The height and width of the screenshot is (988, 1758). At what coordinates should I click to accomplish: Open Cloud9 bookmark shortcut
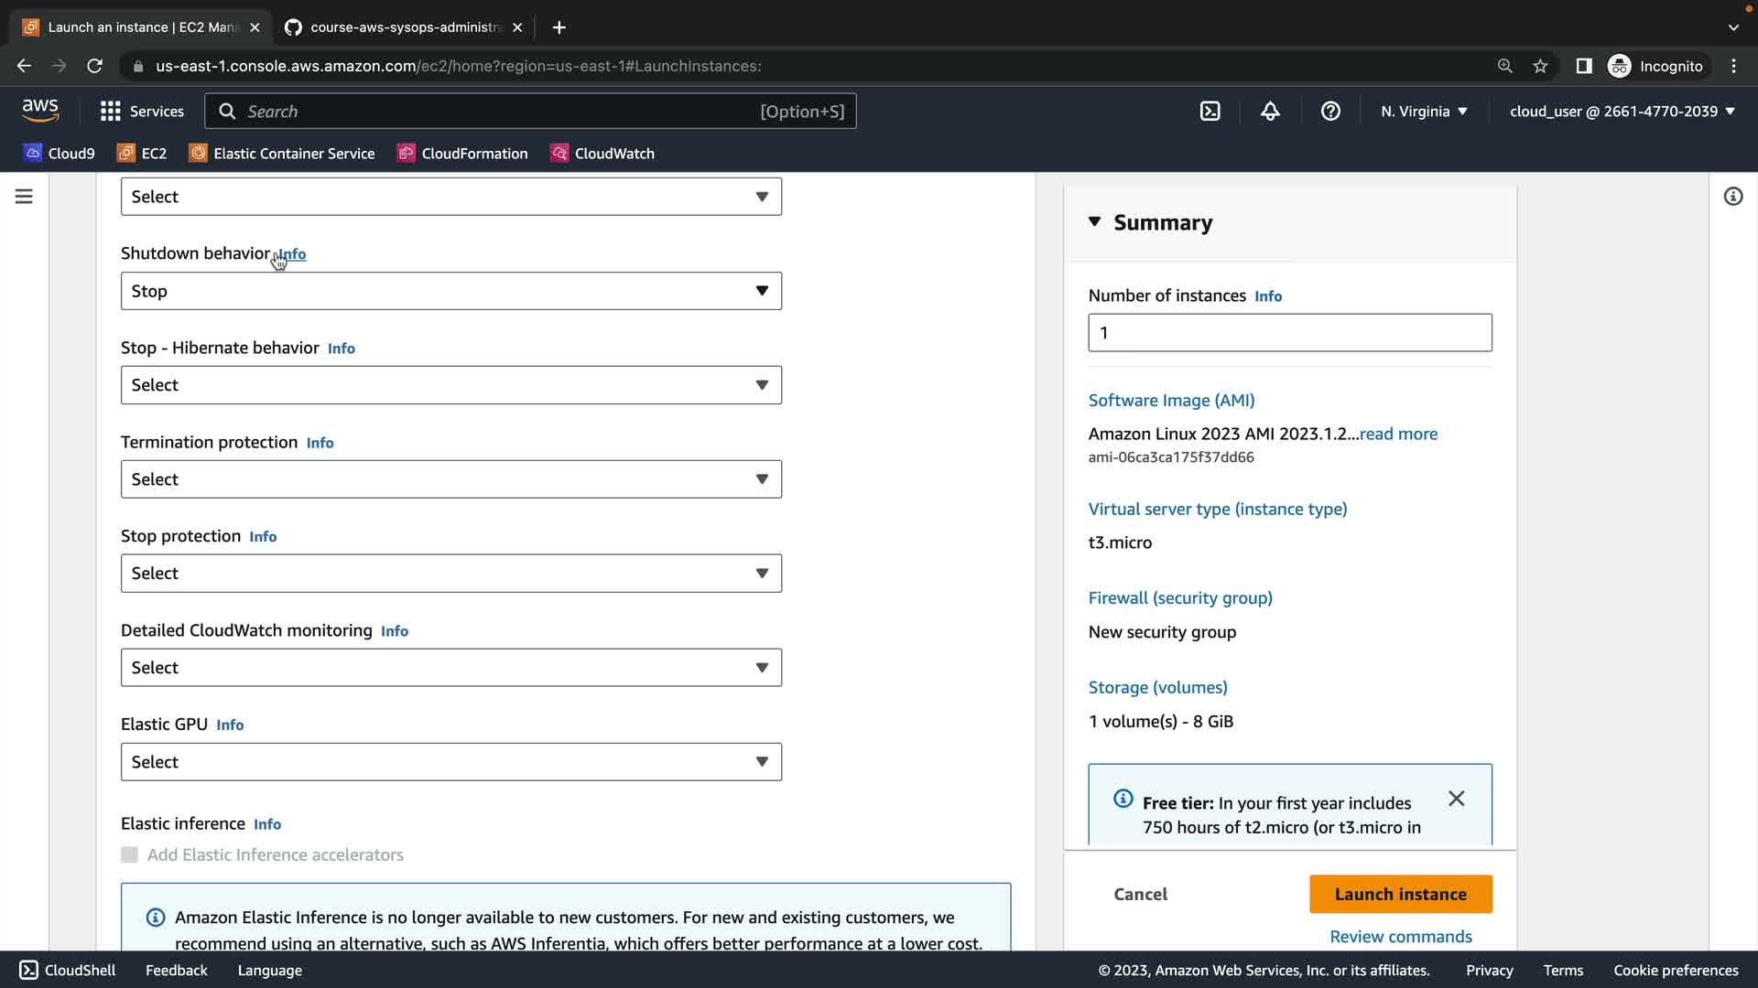60,153
